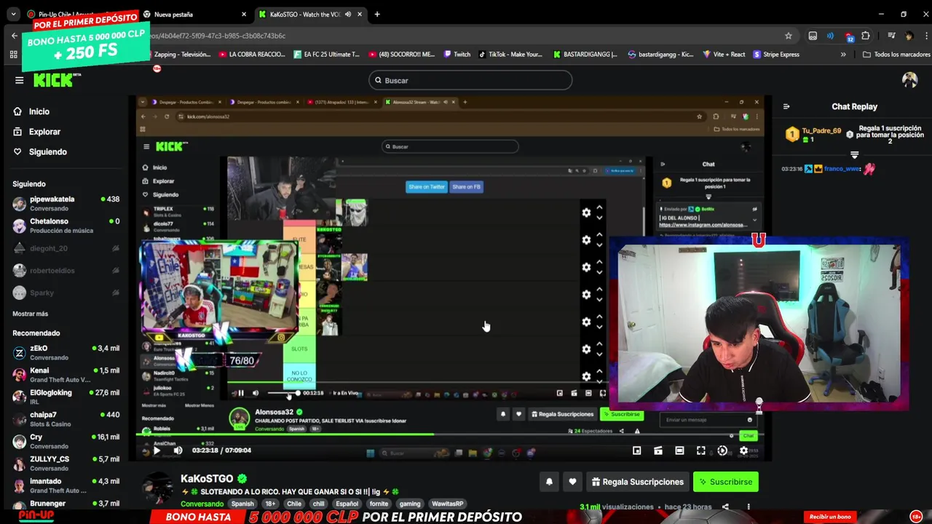The width and height of the screenshot is (932, 524).
Task: Open the video settings gear menu
Action: pyautogui.click(x=743, y=450)
